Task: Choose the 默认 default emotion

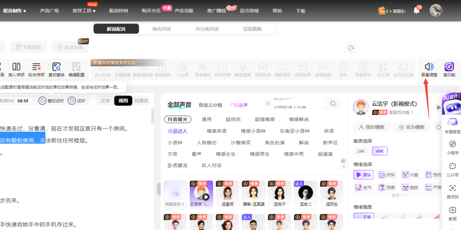Action: 363,175
